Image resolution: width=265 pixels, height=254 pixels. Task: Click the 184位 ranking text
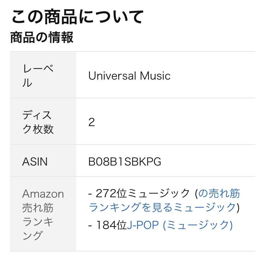click(111, 225)
